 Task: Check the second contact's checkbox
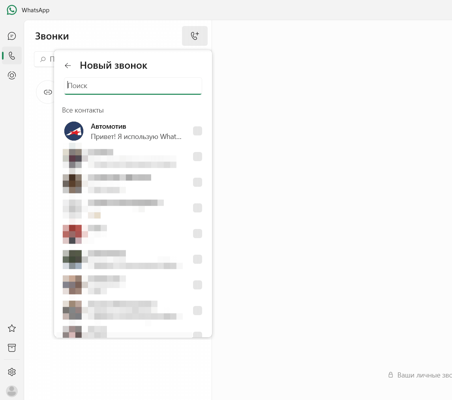click(x=197, y=157)
